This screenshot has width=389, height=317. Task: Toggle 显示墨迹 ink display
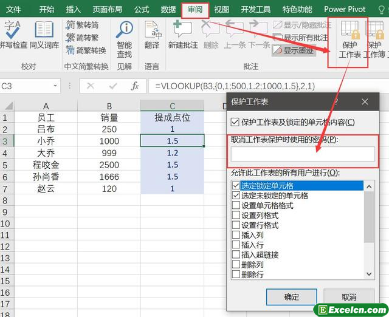click(294, 50)
